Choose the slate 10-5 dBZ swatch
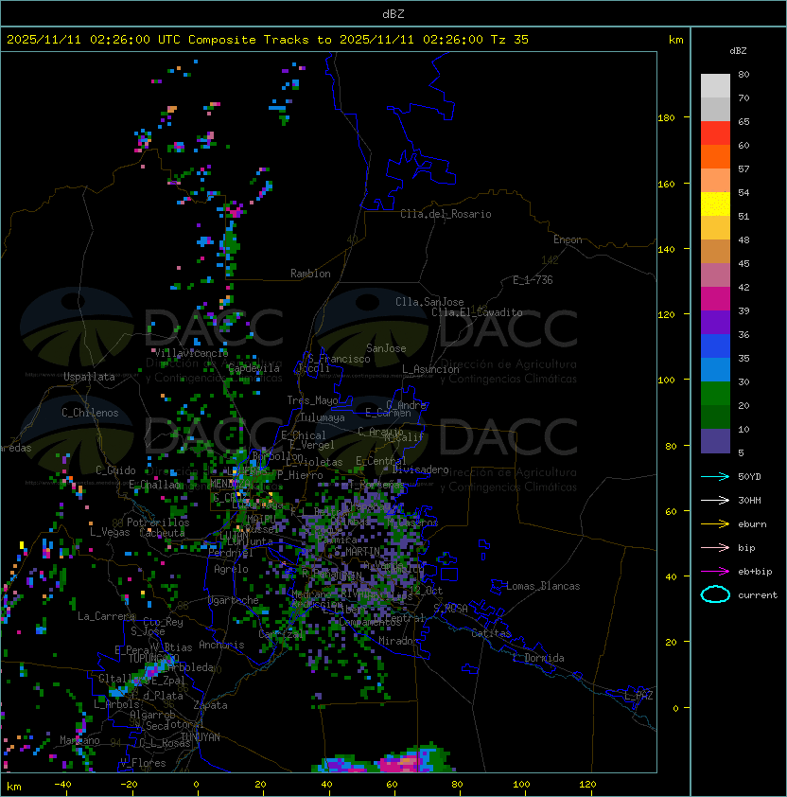The height and width of the screenshot is (797, 787). pos(715,441)
